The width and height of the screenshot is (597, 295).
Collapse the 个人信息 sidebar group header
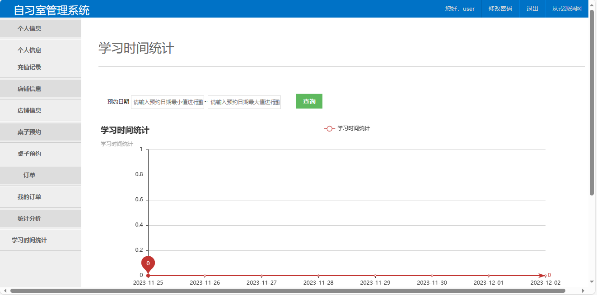(29, 28)
